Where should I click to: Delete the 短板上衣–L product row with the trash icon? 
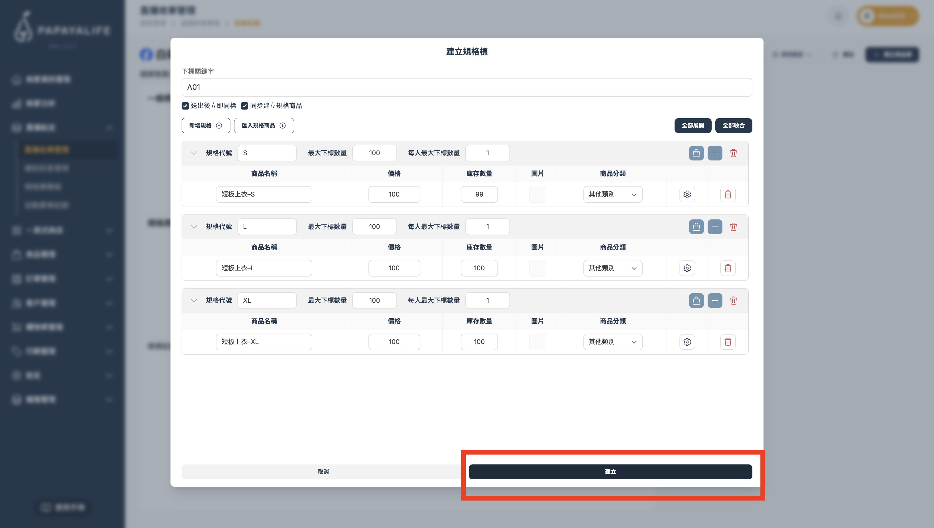coord(728,268)
